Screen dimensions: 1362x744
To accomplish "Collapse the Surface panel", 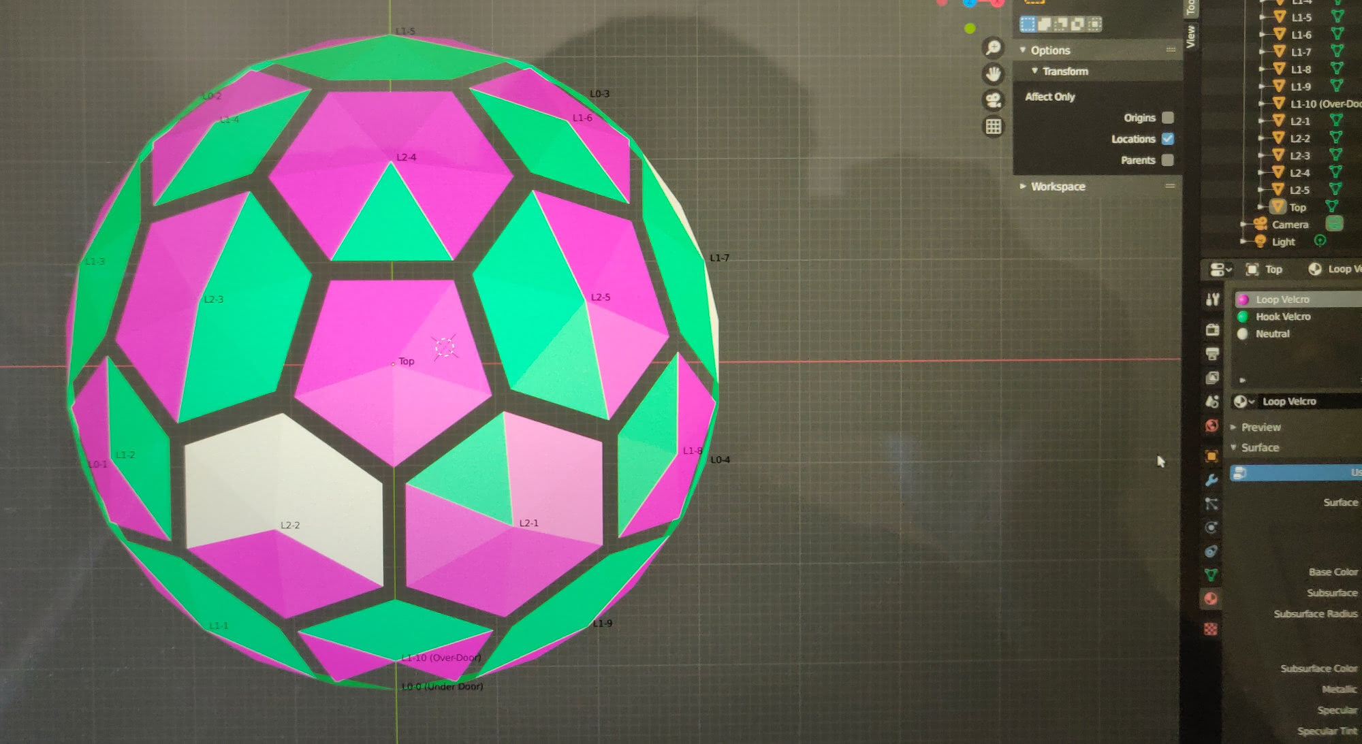I will [x=1233, y=448].
